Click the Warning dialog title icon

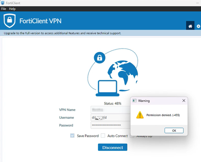tap(134, 101)
